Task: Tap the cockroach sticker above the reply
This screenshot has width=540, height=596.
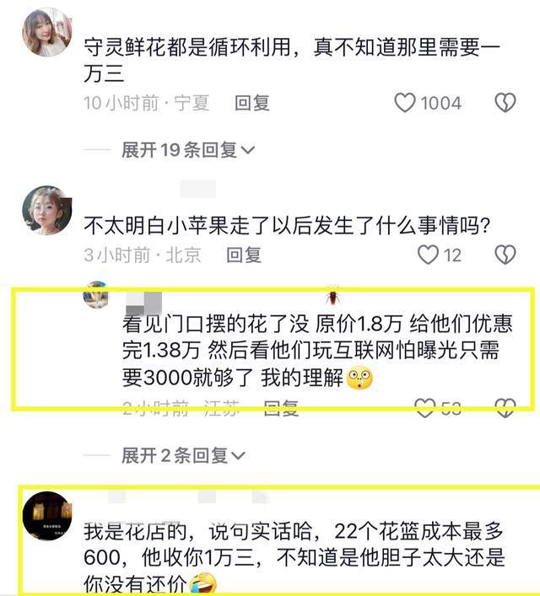Action: pyautogui.click(x=332, y=295)
